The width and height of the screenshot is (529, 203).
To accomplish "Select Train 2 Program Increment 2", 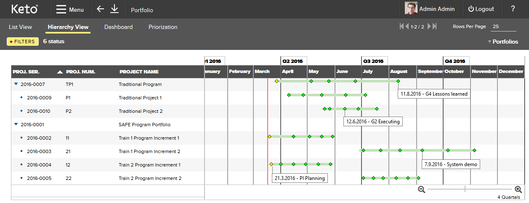I will (150, 178).
